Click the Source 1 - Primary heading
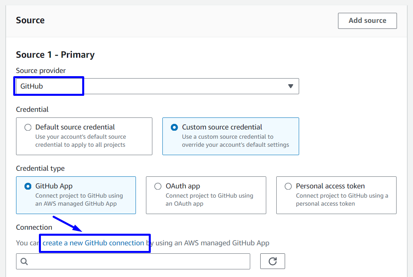The height and width of the screenshot is (277, 413). point(55,55)
